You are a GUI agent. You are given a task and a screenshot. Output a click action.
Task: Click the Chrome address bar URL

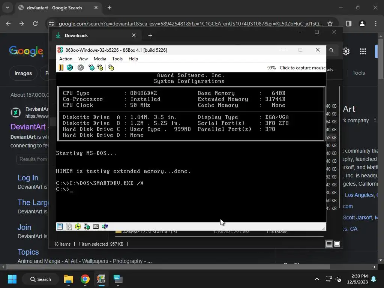tap(190, 24)
